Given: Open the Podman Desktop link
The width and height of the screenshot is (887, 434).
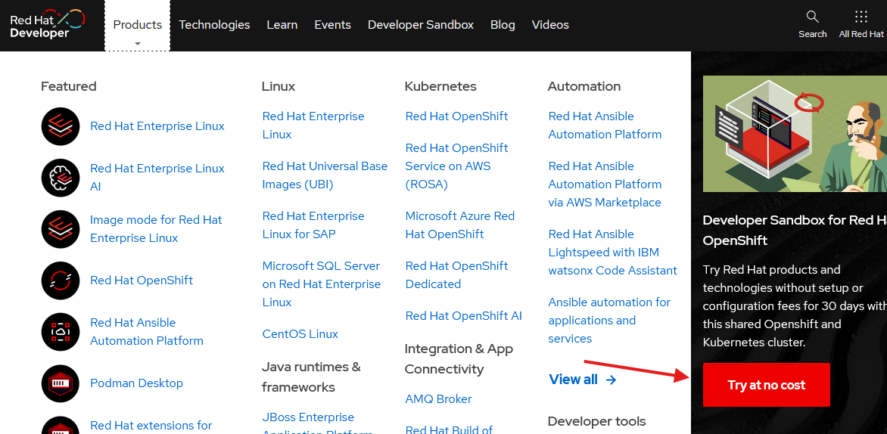Looking at the screenshot, I should [x=136, y=383].
